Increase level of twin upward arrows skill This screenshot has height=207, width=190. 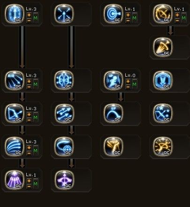29,15
